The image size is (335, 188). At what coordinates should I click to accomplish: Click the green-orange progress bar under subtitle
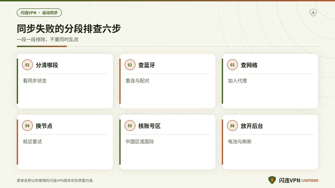coord(42,46)
